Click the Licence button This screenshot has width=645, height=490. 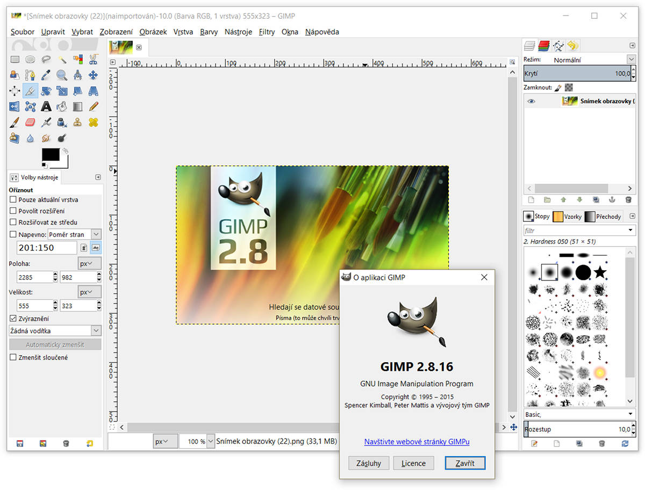coord(413,463)
